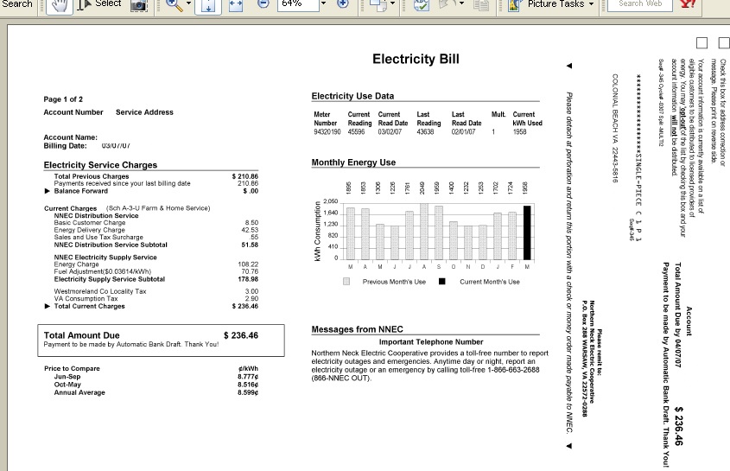Click the 64% zoom value field
Image resolution: width=730 pixels, height=471 pixels.
pyautogui.click(x=296, y=4)
